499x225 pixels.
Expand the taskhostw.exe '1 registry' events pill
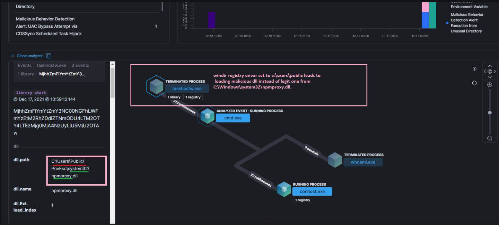[193, 97]
